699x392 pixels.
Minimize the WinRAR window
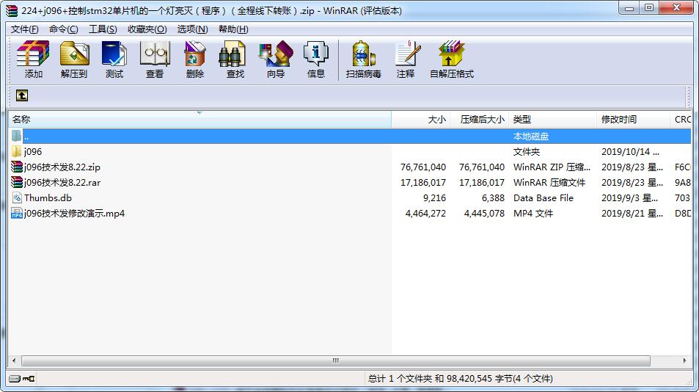(629, 8)
